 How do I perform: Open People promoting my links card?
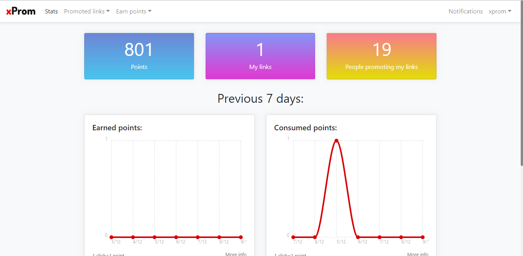point(381,56)
